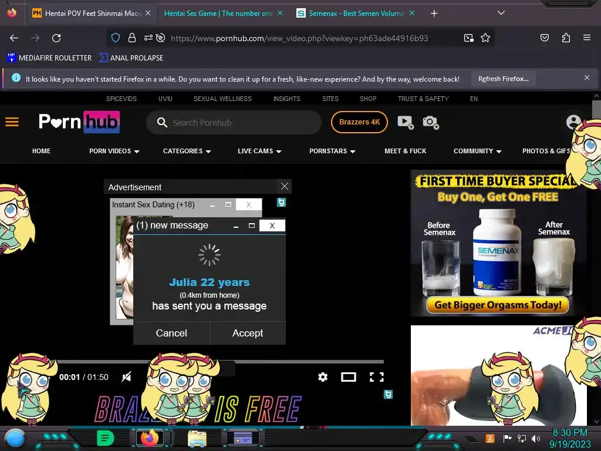Click the site logo
601x451 pixels.
pyautogui.click(x=79, y=122)
